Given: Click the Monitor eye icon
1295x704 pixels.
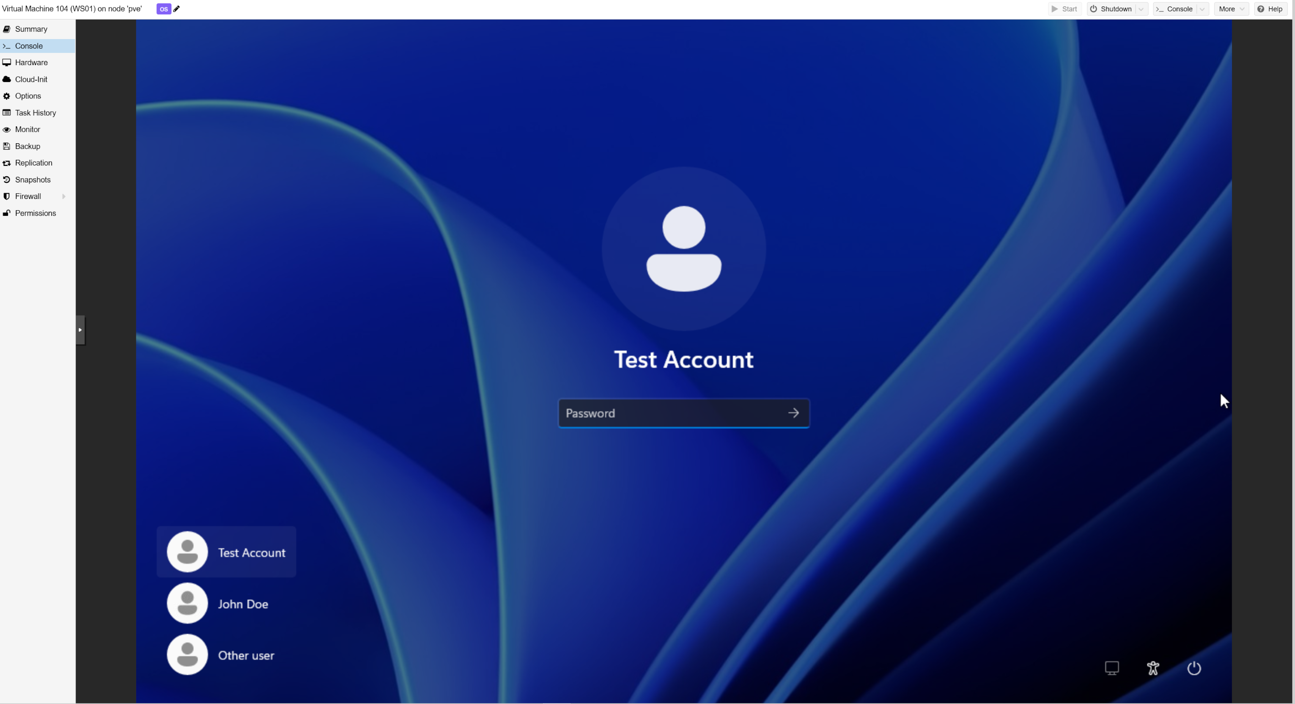Looking at the screenshot, I should point(6,129).
